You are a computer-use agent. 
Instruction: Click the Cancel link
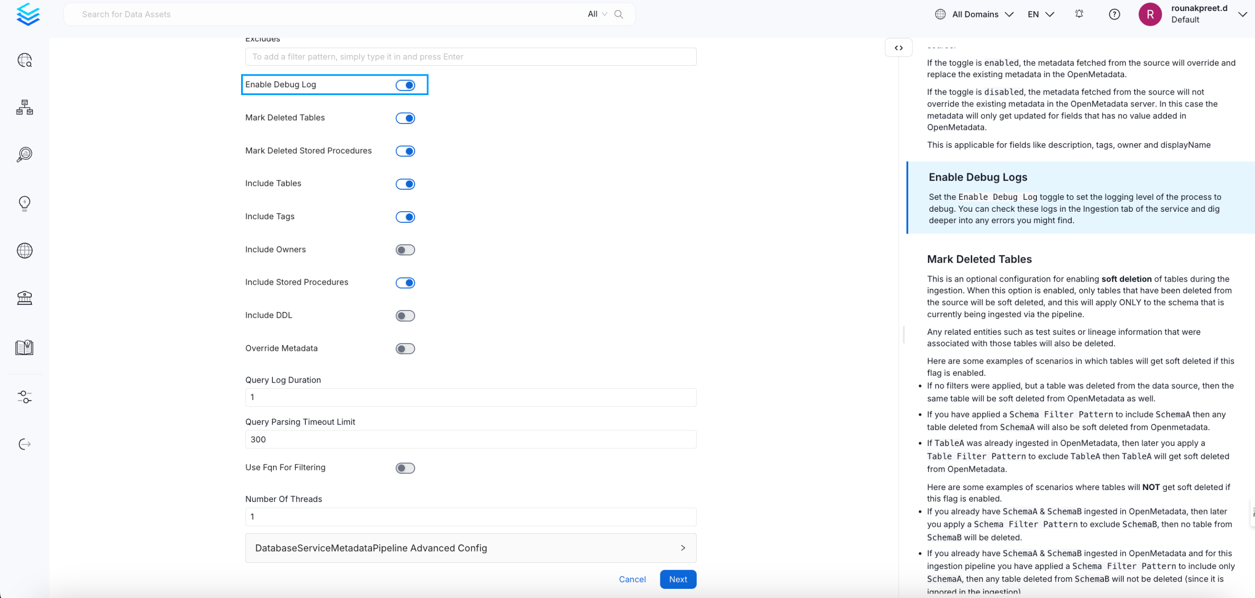(632, 579)
